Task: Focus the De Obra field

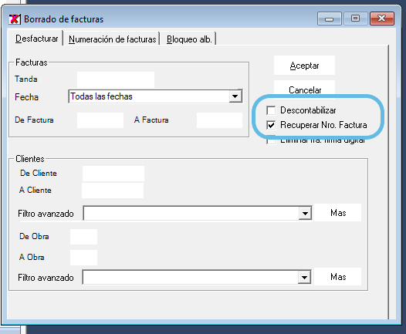Action: point(83,237)
